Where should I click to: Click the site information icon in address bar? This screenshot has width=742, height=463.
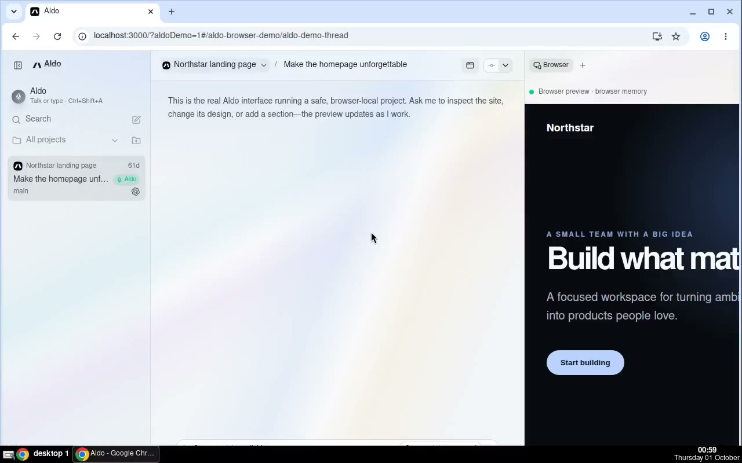82,36
